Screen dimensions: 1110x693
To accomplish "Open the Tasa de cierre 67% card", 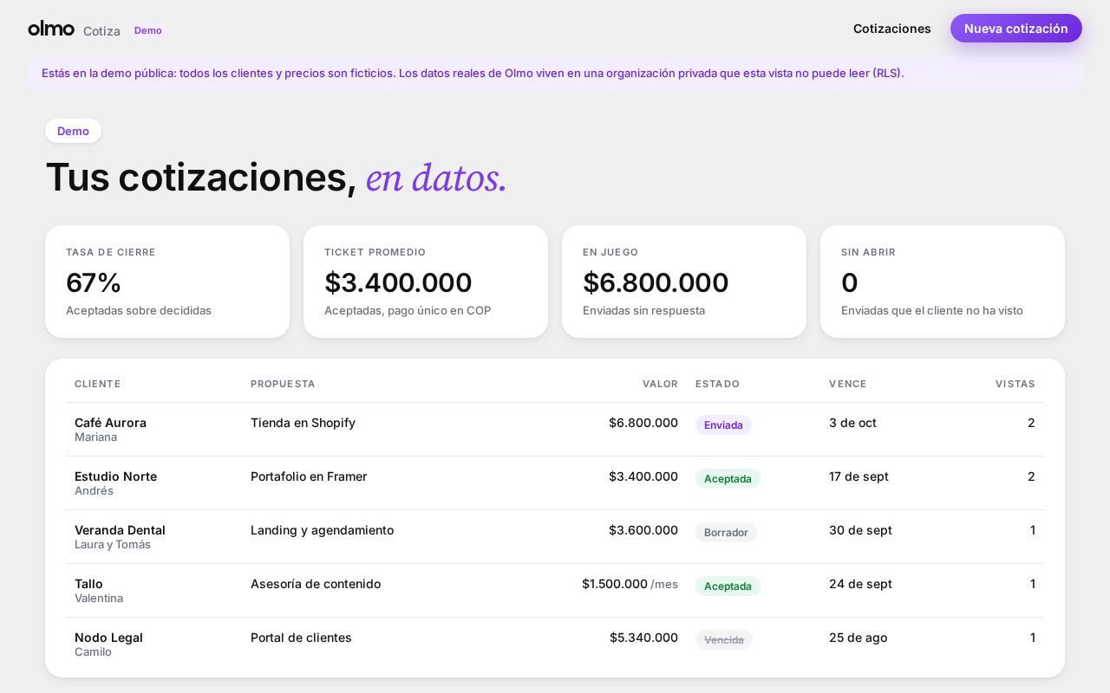I will coord(167,282).
